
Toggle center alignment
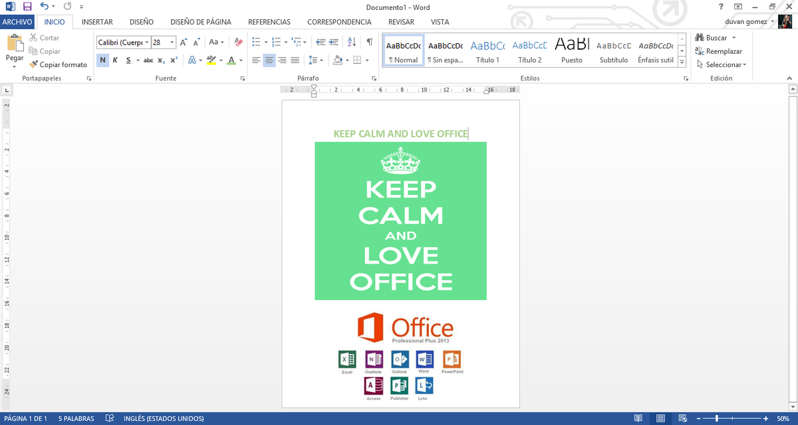click(269, 60)
